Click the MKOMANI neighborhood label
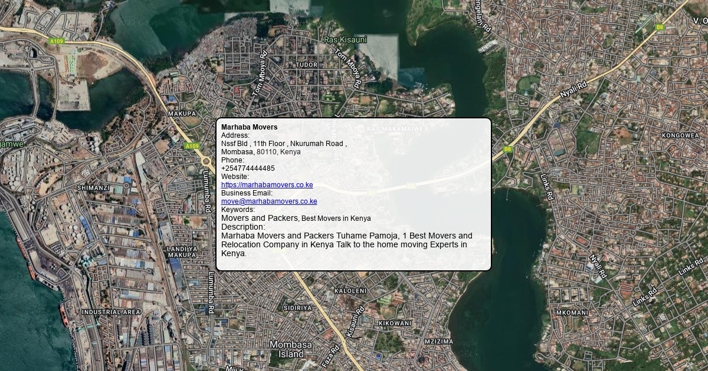The width and height of the screenshot is (708, 371). click(x=572, y=313)
